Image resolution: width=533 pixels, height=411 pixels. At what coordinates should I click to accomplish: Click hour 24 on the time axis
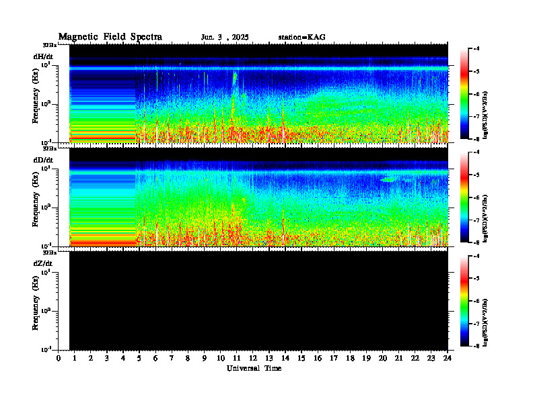pyautogui.click(x=448, y=359)
